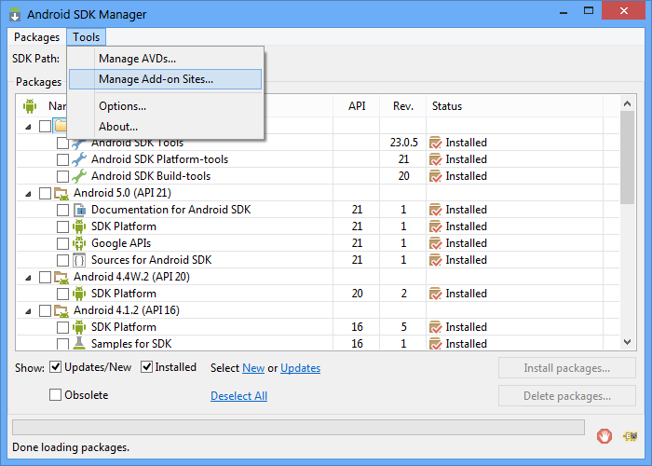Click Delete packages... button

pyautogui.click(x=566, y=396)
